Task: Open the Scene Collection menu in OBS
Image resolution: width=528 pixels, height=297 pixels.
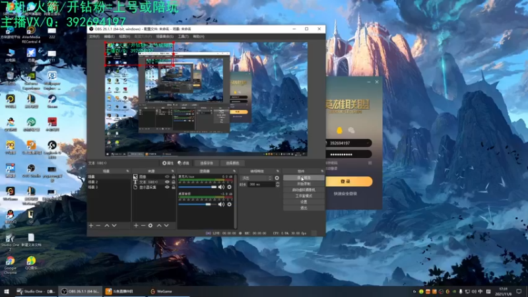Action: pos(164,36)
